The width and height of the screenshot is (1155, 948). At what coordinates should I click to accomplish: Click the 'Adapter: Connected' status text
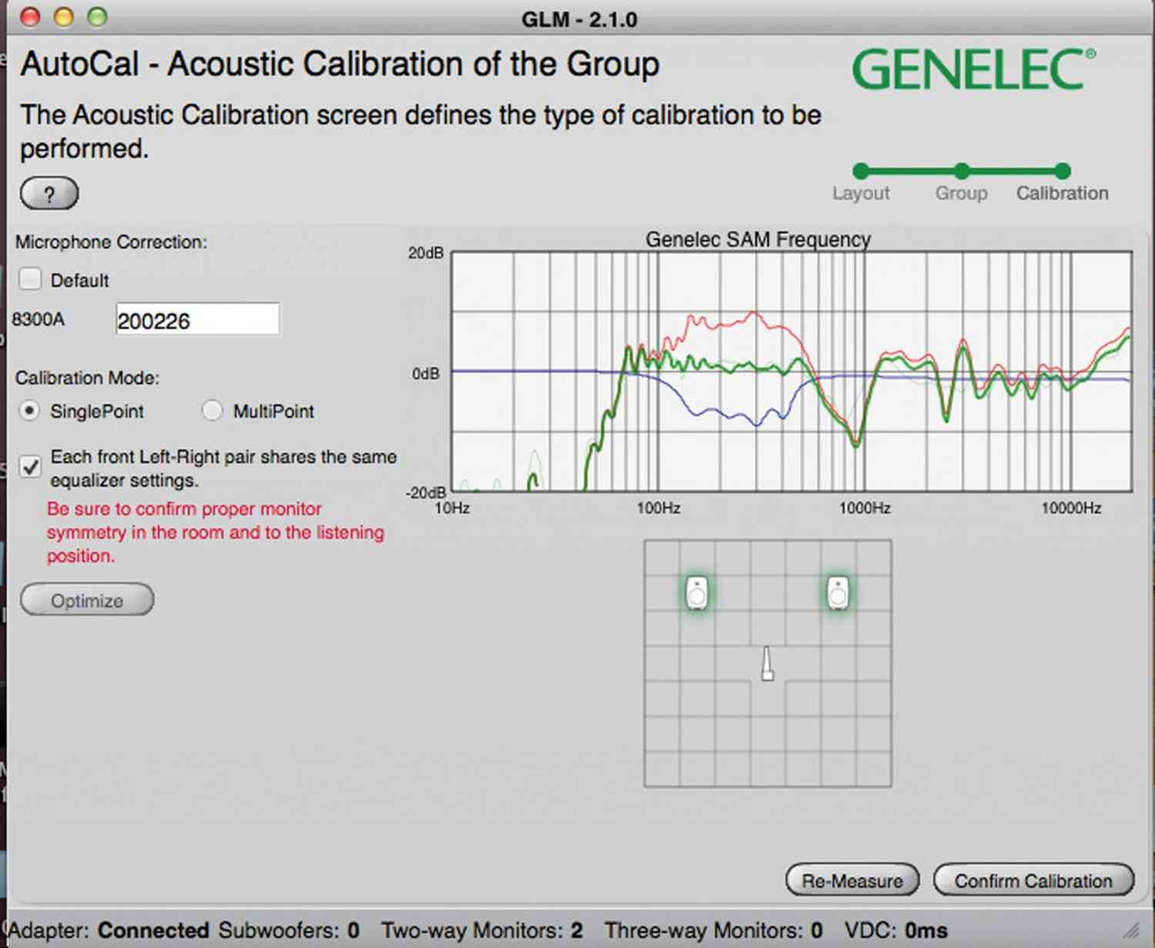pos(108,930)
